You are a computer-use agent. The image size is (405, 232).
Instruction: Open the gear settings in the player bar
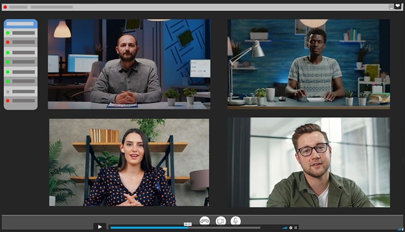[x=291, y=228]
